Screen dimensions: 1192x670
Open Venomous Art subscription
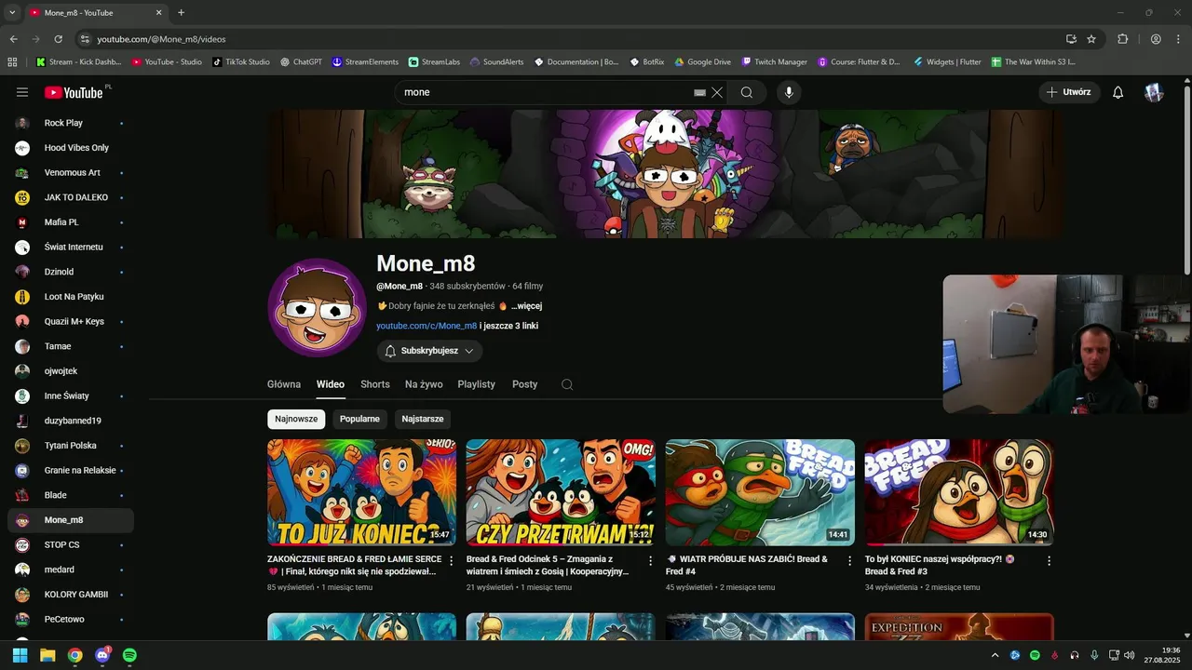[x=70, y=172]
